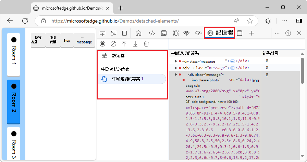Image resolution: width=307 pixels, height=162 pixels.
Task: Click the 中斷連結的節點 column header
Action: pyautogui.click(x=215, y=53)
